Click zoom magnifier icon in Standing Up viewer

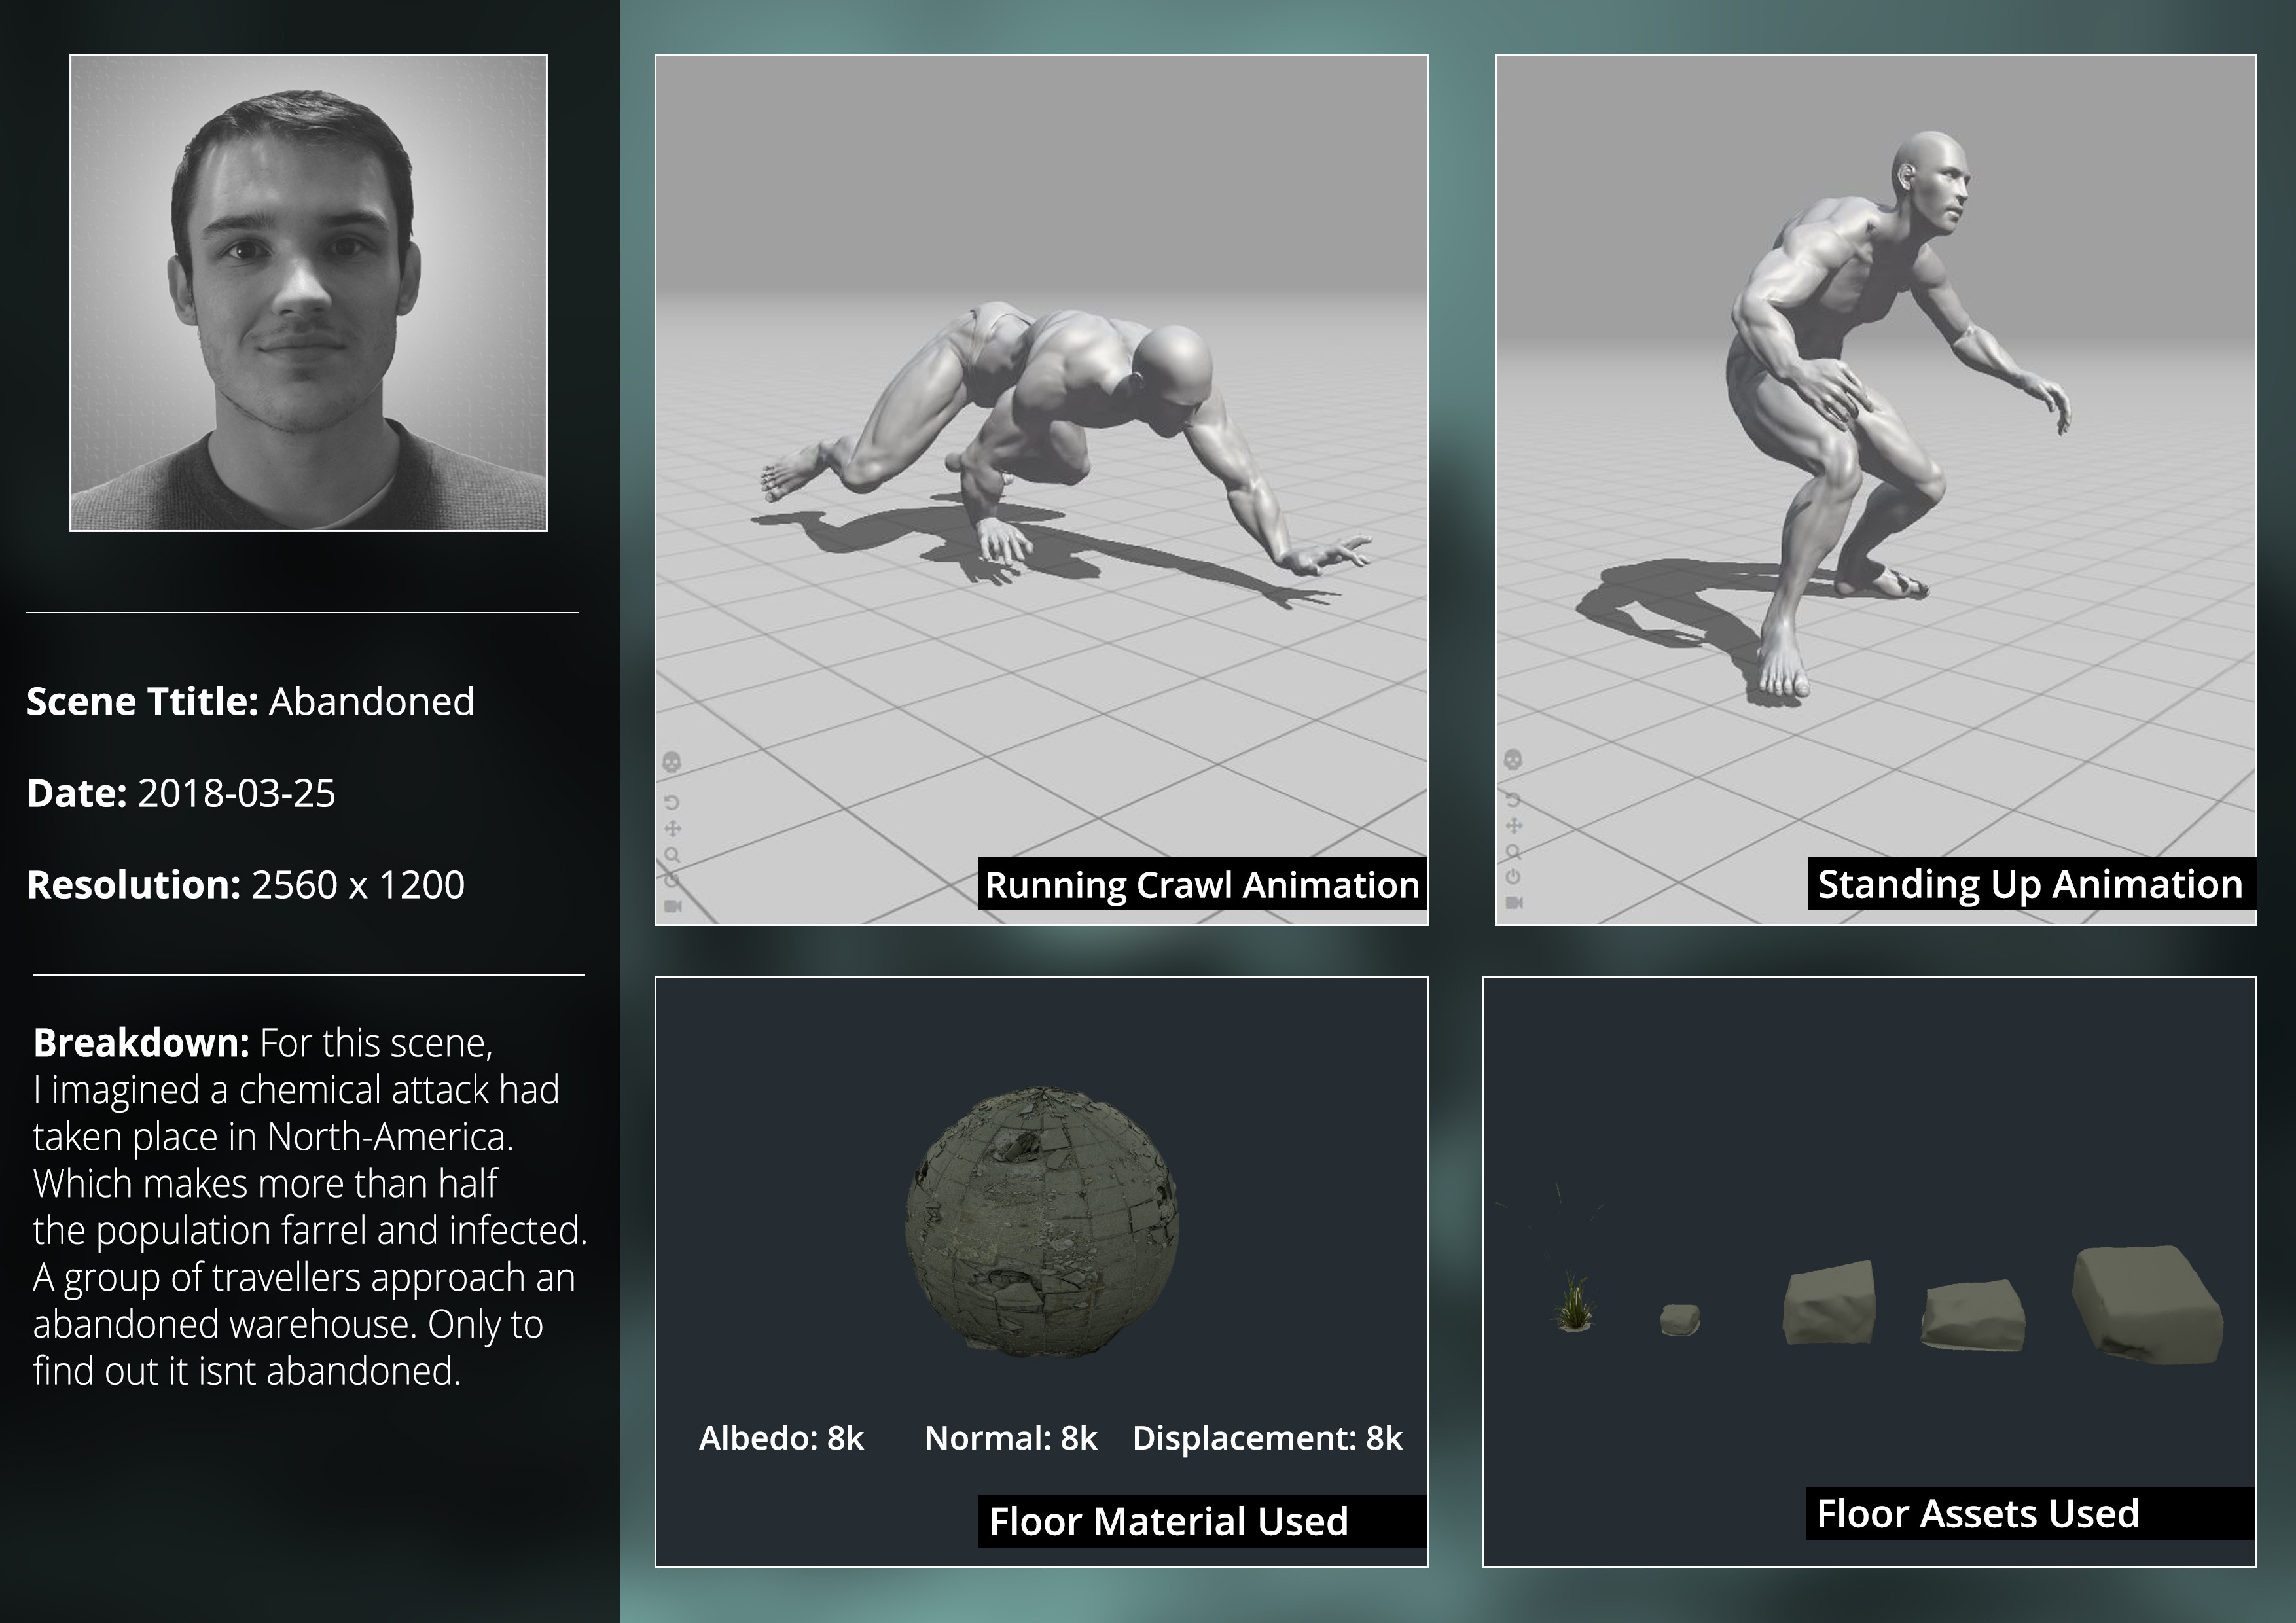[x=1513, y=852]
